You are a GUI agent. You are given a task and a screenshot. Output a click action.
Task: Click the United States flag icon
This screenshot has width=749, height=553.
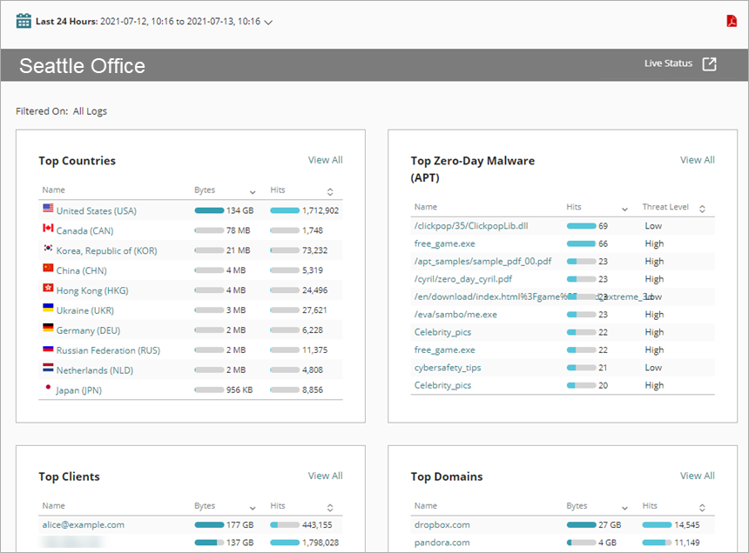click(48, 210)
